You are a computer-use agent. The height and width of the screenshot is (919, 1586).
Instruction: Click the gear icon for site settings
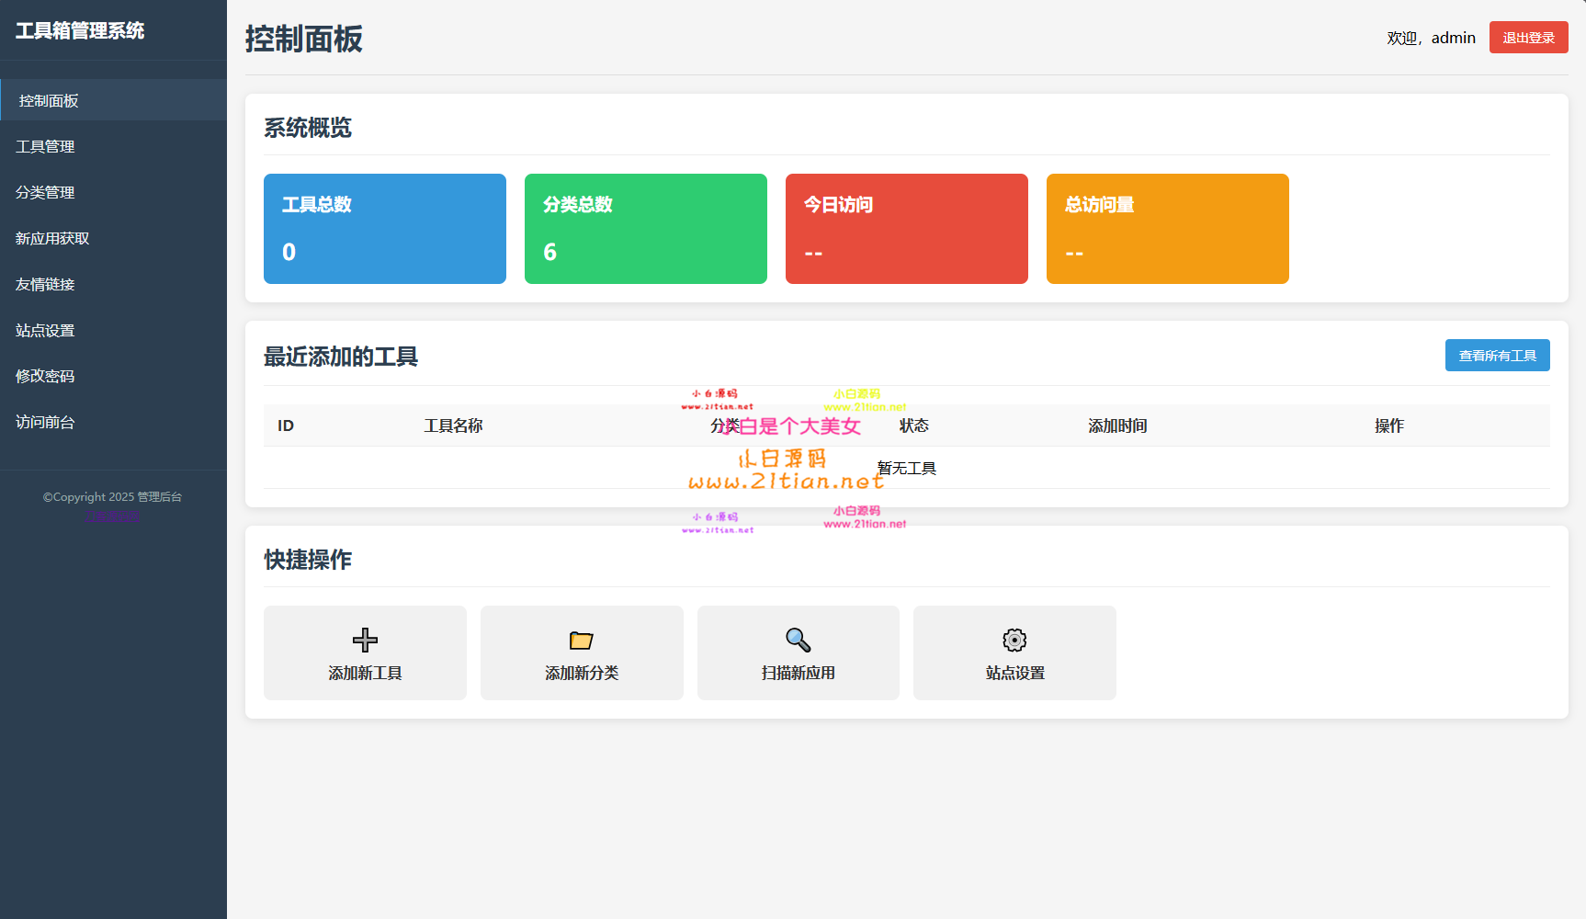[x=1014, y=641]
